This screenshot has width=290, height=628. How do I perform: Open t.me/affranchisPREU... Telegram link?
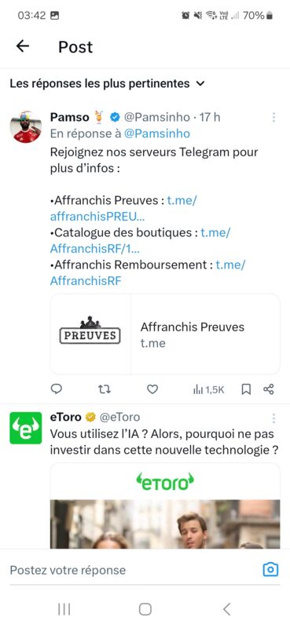pos(123,208)
